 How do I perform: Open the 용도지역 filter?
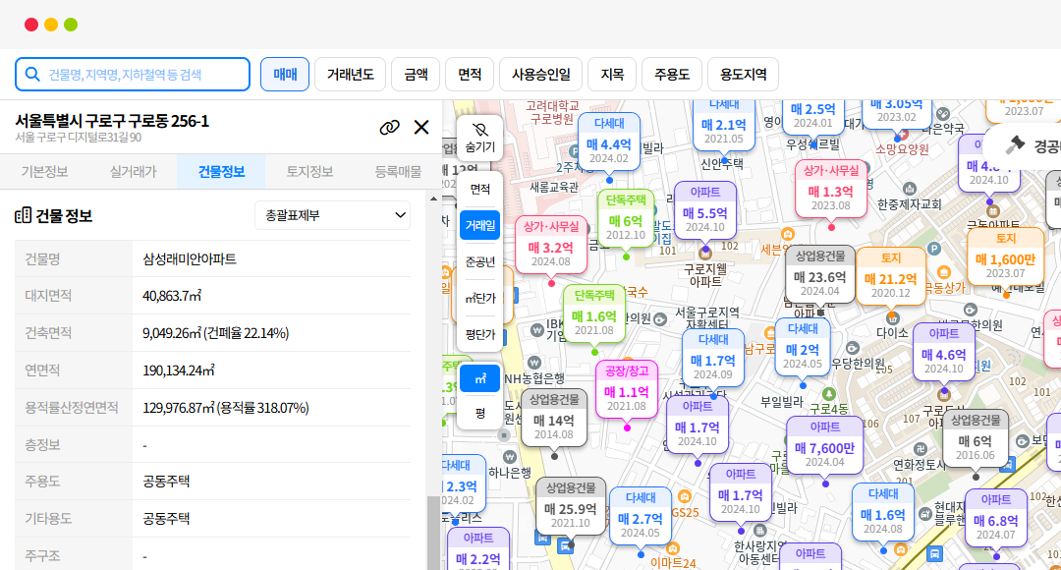tap(743, 74)
